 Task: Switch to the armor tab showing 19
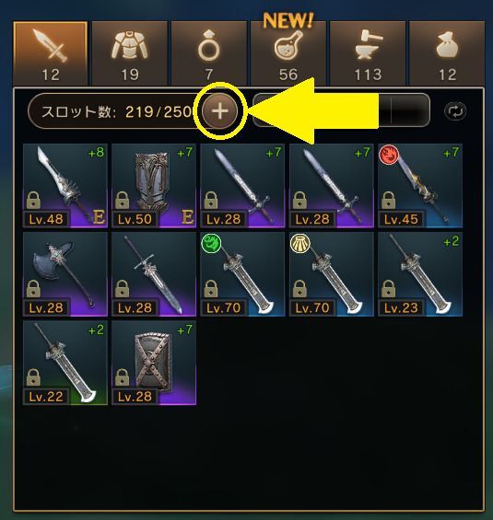coord(130,53)
